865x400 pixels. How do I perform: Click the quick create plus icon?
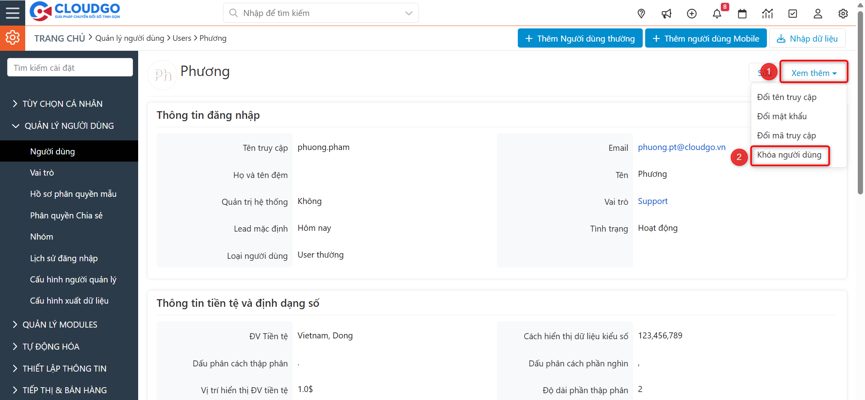pyautogui.click(x=692, y=14)
